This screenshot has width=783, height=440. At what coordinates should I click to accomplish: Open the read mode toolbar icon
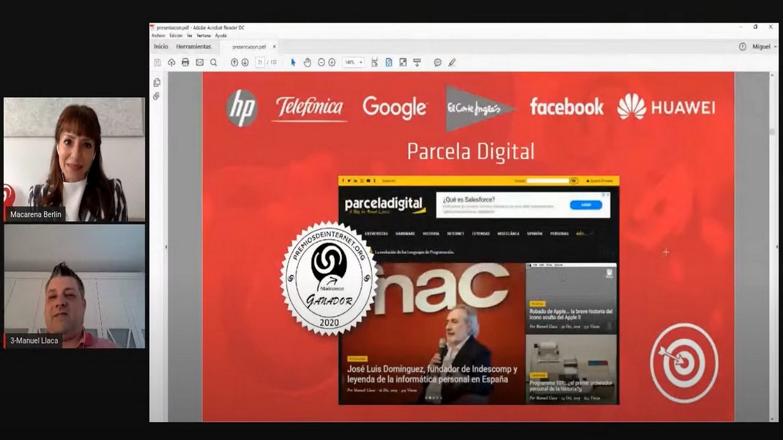point(417,62)
